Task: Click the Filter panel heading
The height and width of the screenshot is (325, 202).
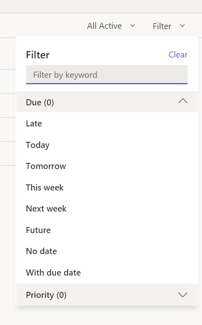Action: pyautogui.click(x=38, y=55)
